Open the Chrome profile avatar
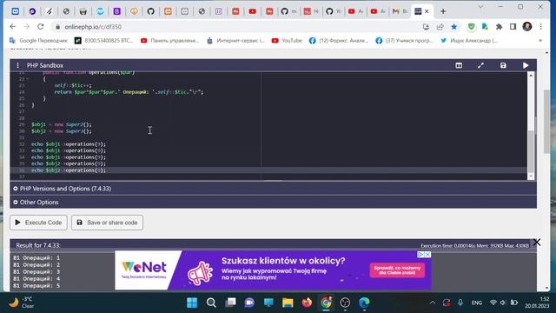556x313 pixels. point(527,27)
